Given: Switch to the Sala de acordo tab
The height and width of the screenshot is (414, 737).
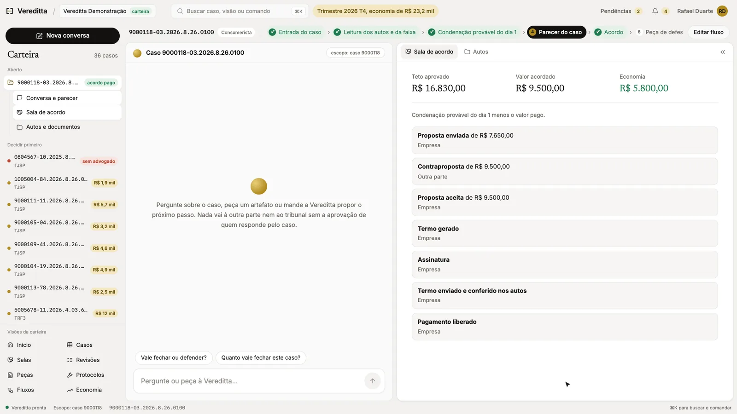Looking at the screenshot, I should [429, 52].
